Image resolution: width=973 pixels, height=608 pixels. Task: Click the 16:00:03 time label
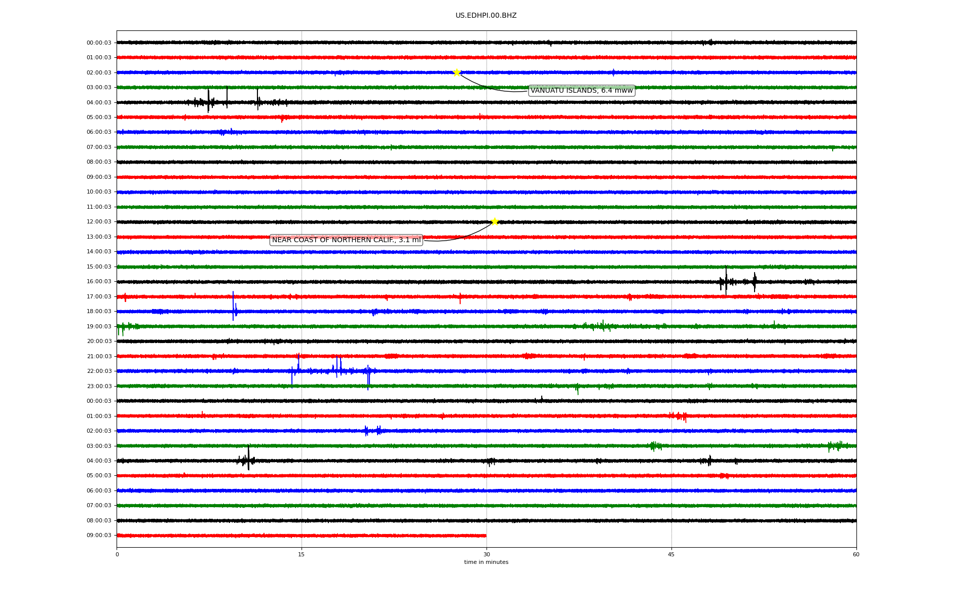pos(99,282)
